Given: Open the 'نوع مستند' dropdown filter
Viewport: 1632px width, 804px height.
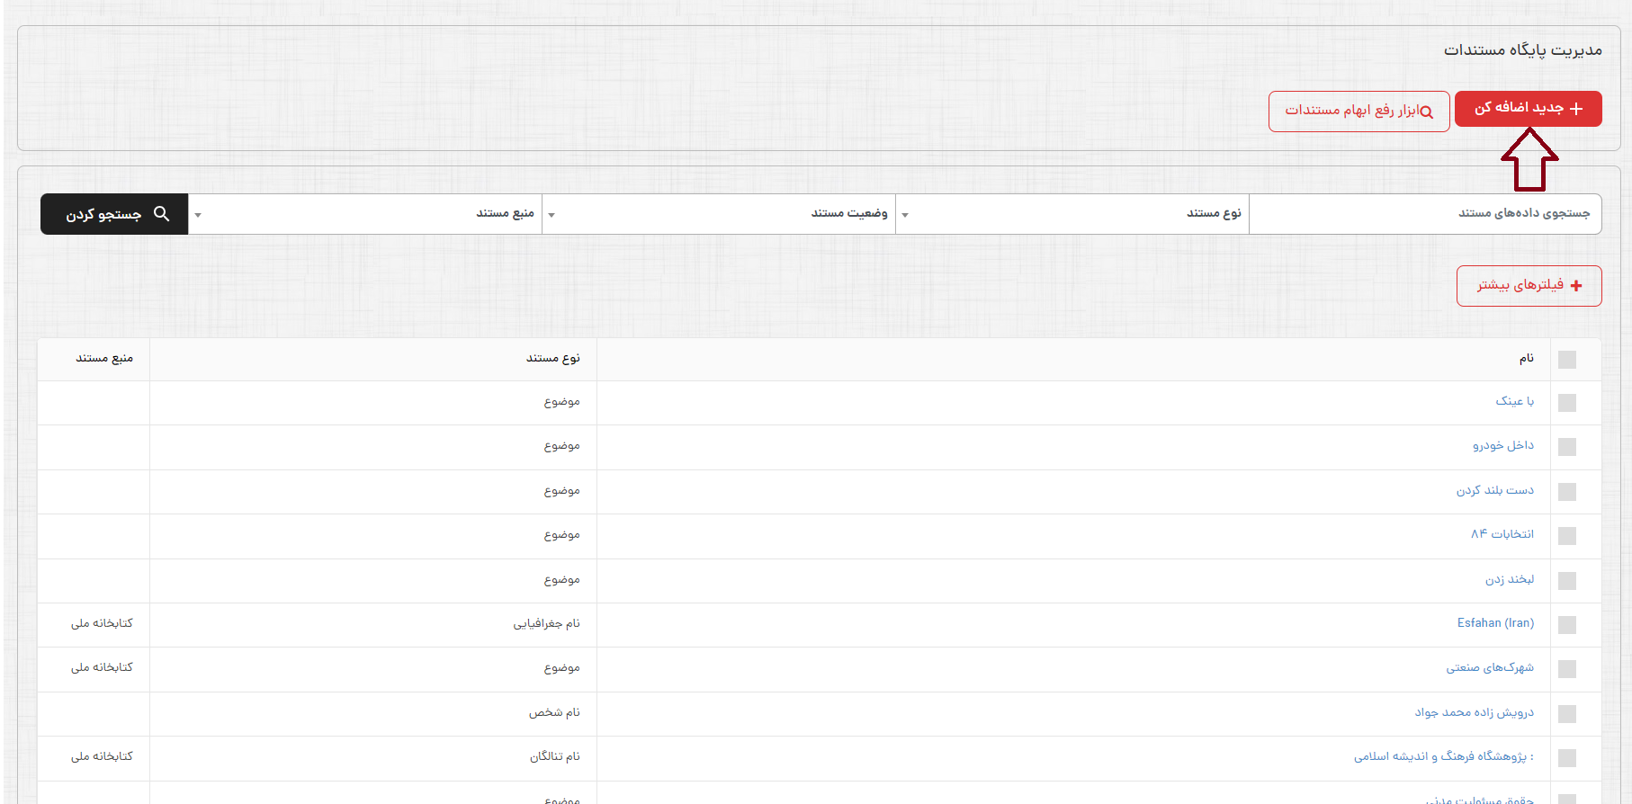Looking at the screenshot, I should [1072, 214].
